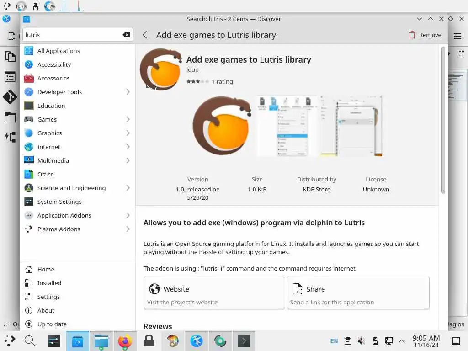Open the network tray icon
468x351 pixels.
click(x=388, y=341)
